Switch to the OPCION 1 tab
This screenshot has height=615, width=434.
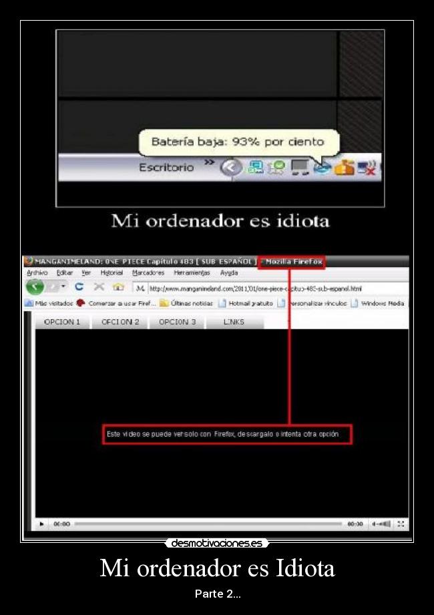[62, 322]
